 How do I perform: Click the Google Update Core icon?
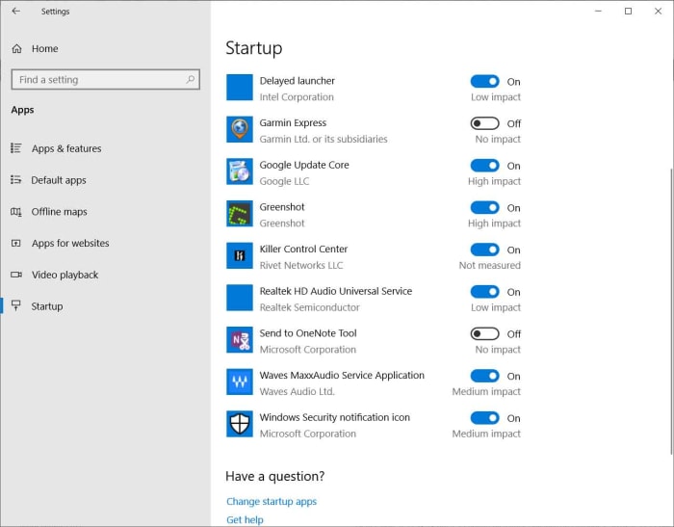pos(239,172)
